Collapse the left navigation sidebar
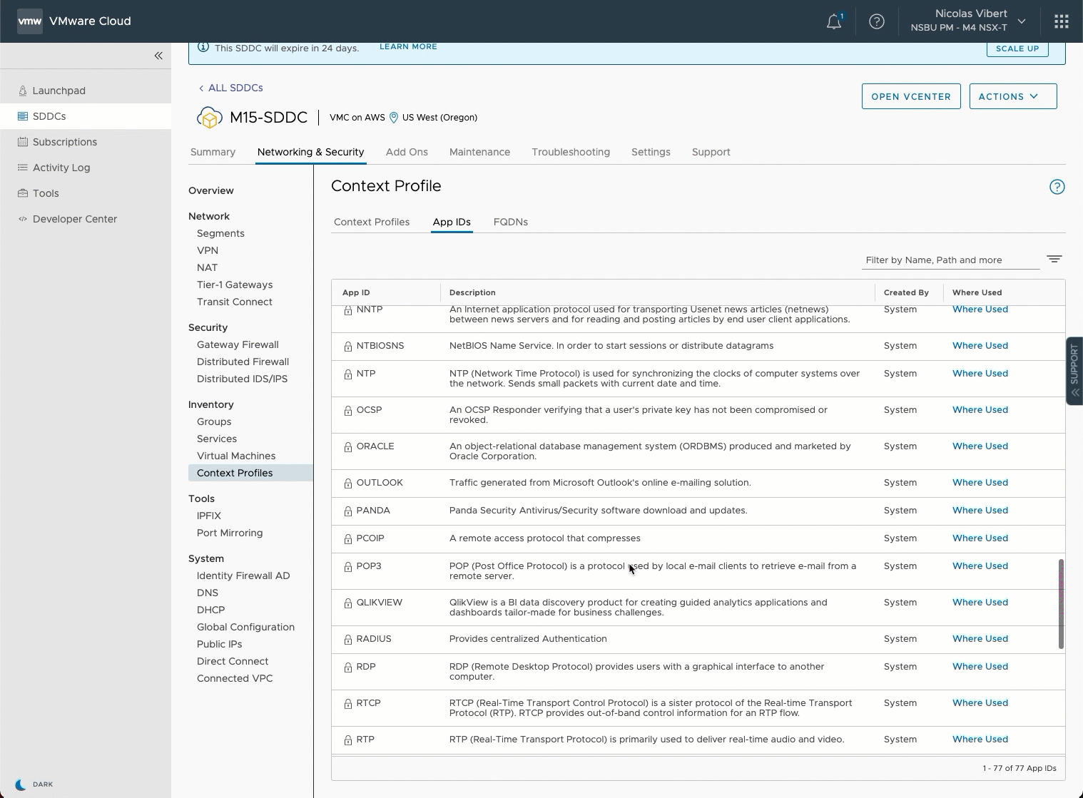This screenshot has width=1083, height=798. click(x=158, y=56)
